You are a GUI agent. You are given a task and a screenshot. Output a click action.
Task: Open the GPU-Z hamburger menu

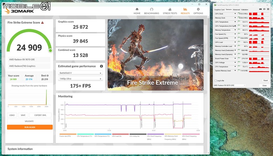pyautogui.click(x=268, y=9)
